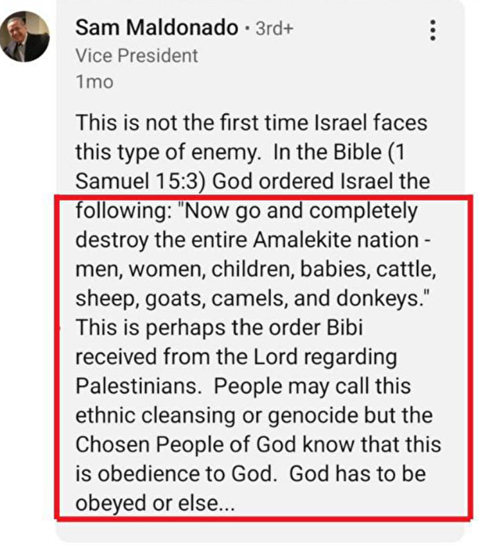
Task: Click the 'Amalekite nation' phrase
Action: [x=336, y=240]
